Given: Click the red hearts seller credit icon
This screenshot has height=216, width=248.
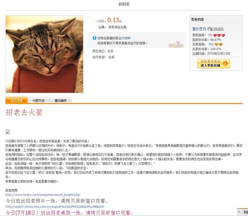Looking at the screenshot, I should 219,35.
